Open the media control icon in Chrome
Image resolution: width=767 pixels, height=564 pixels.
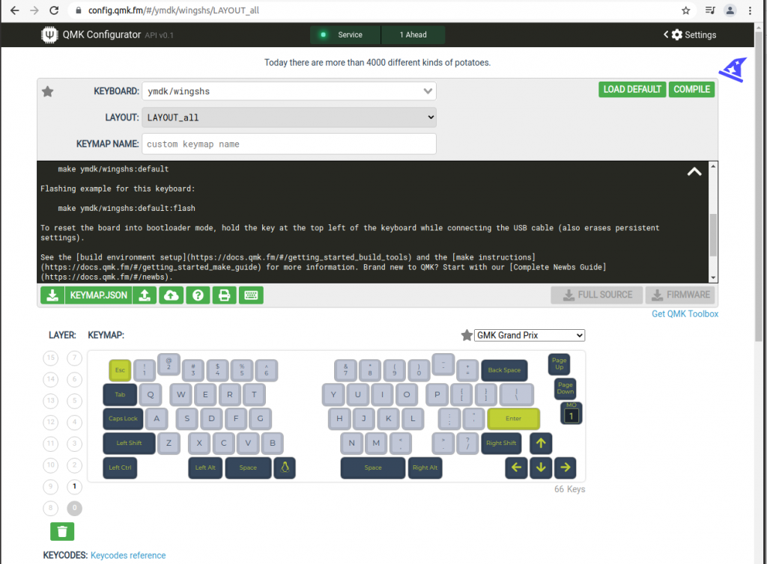click(710, 10)
